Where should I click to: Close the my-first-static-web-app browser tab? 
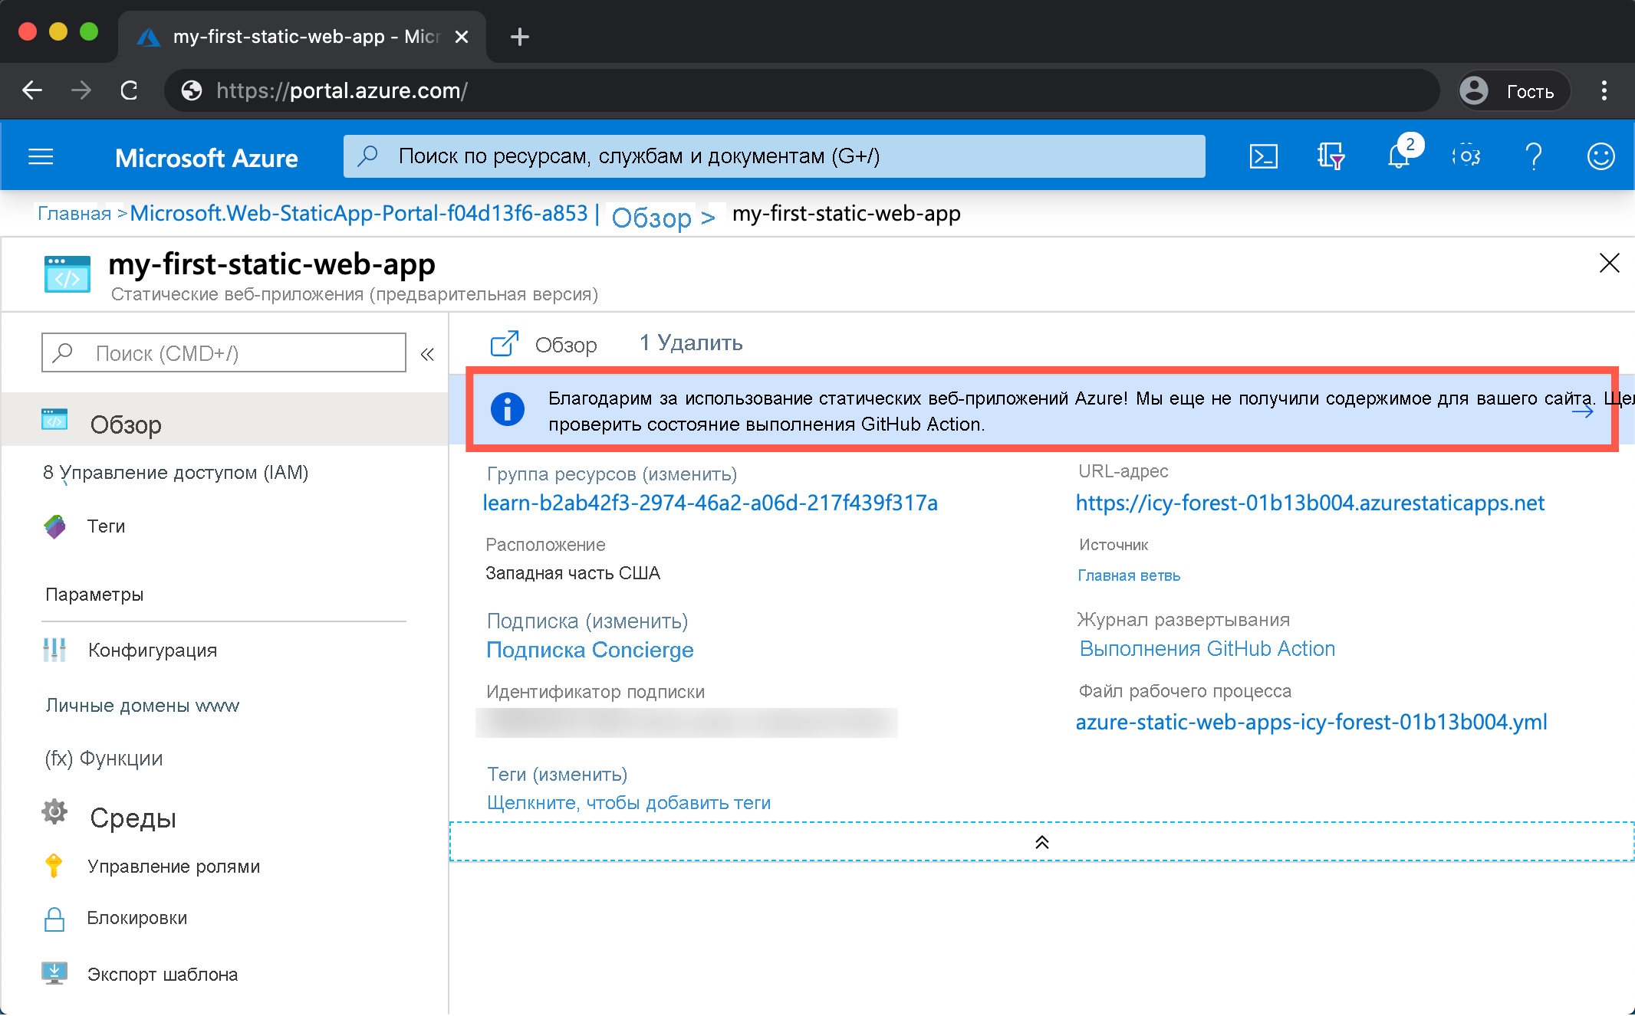461,37
